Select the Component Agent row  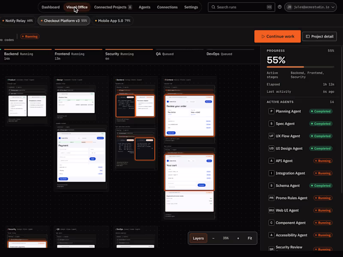pyautogui.click(x=301, y=223)
